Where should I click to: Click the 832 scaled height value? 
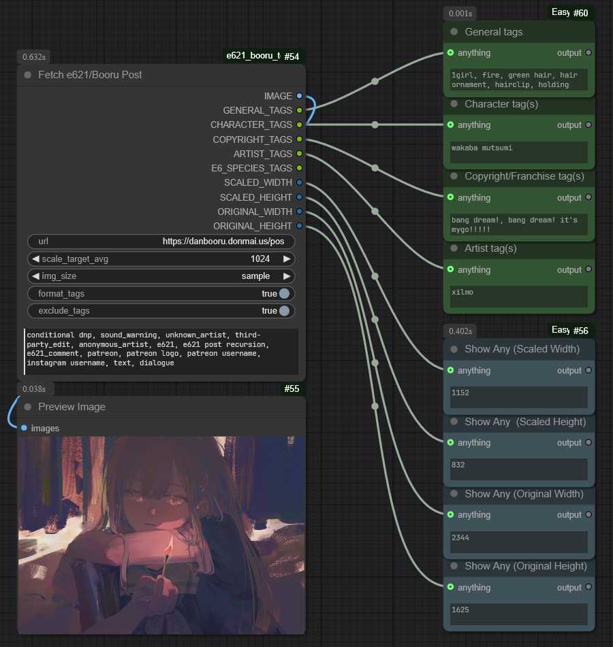pos(519,469)
